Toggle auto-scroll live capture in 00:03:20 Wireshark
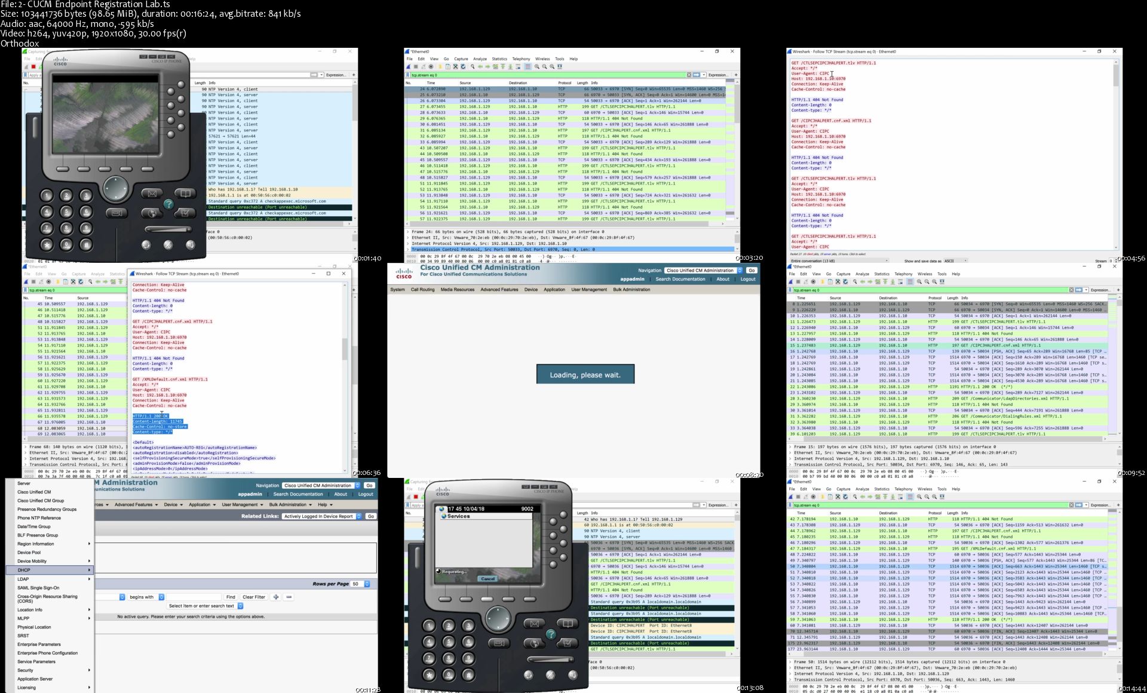 click(518, 66)
